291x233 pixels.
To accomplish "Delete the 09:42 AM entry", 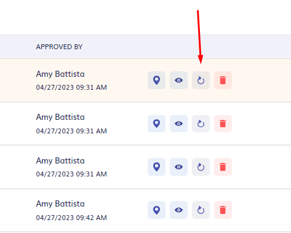I will click(x=223, y=210).
